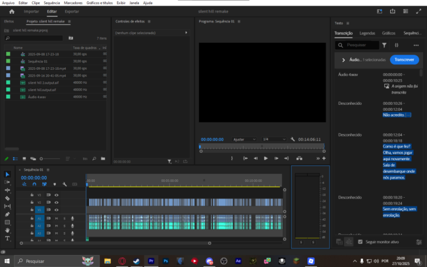The image size is (427, 267).
Task: Open the Ajustar zoom level dropdown
Action: coord(244,139)
